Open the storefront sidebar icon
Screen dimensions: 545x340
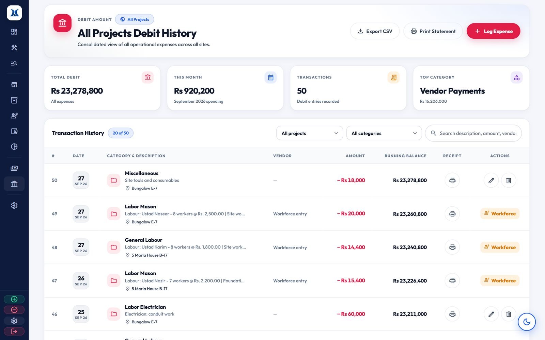coord(14,85)
